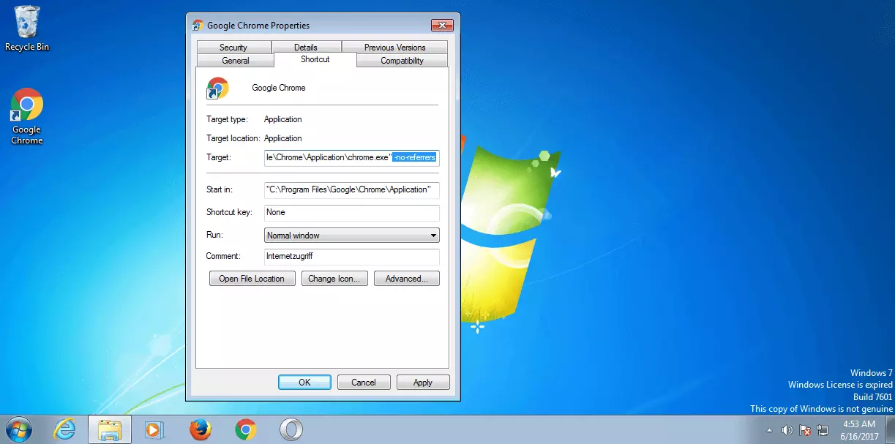Open Windows Explorer from the taskbar
Viewport: 895px width, 444px height.
110,430
